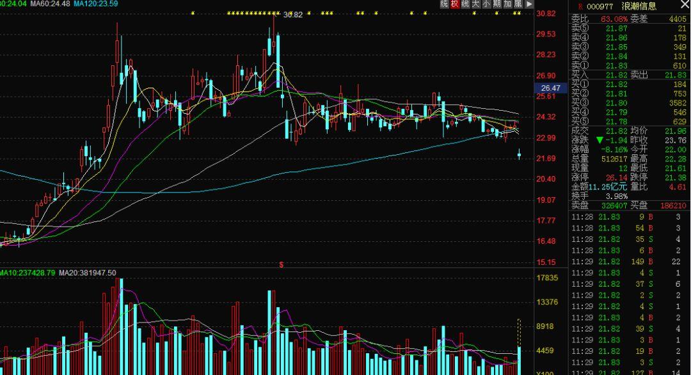Click the latest gap-down candlestick near 21.69
The height and width of the screenshot is (375, 691).
tap(519, 154)
